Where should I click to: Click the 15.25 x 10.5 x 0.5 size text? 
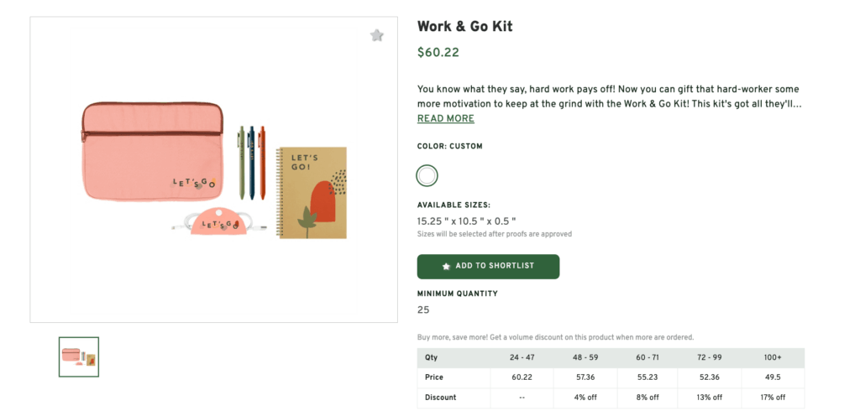click(472, 221)
